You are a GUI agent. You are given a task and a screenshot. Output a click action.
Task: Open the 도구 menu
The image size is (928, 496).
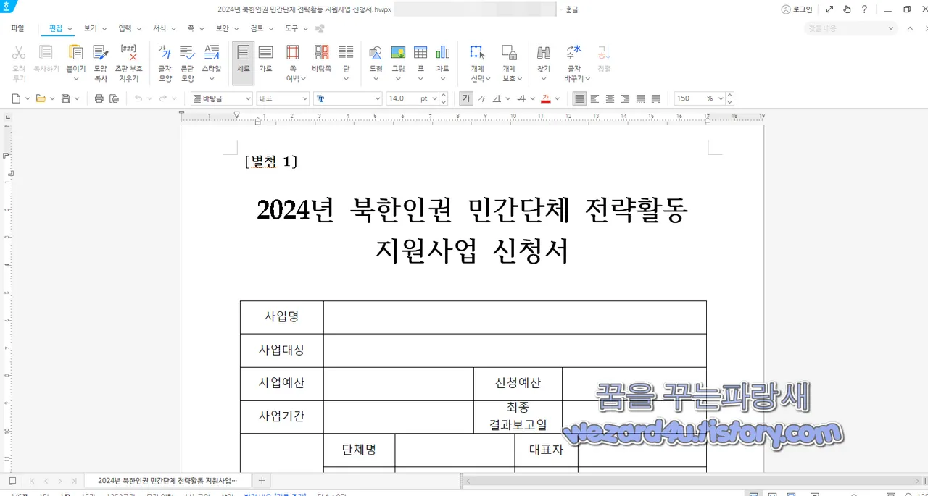point(292,28)
